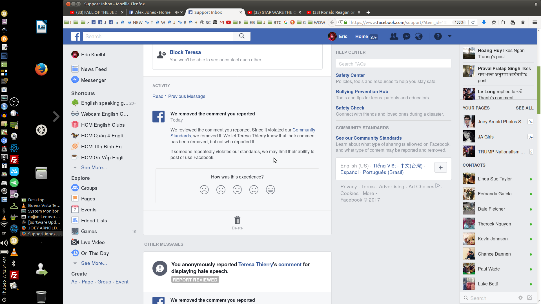Open new tab with plus button
This screenshot has width=541, height=304.
point(368,12)
